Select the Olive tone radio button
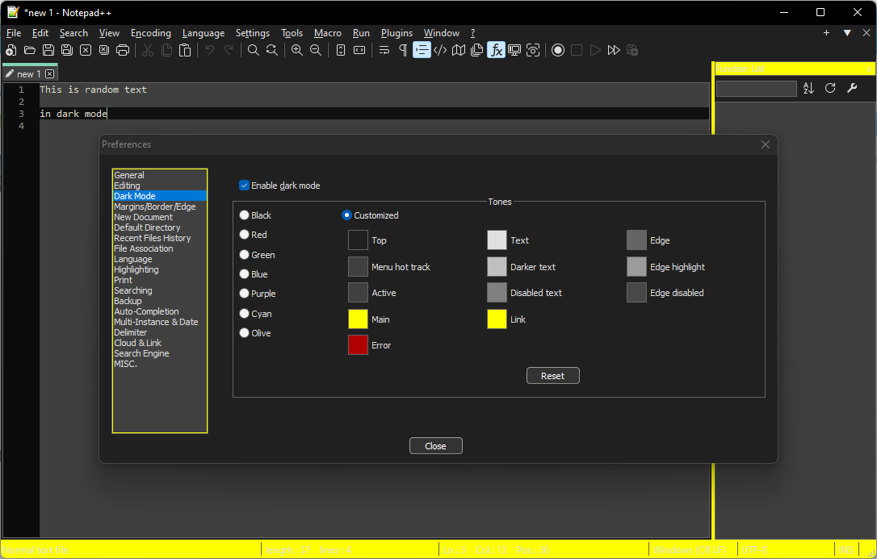Viewport: 877px width, 559px height. click(245, 333)
